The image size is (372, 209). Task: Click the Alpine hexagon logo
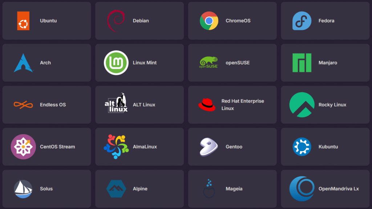[x=116, y=189]
